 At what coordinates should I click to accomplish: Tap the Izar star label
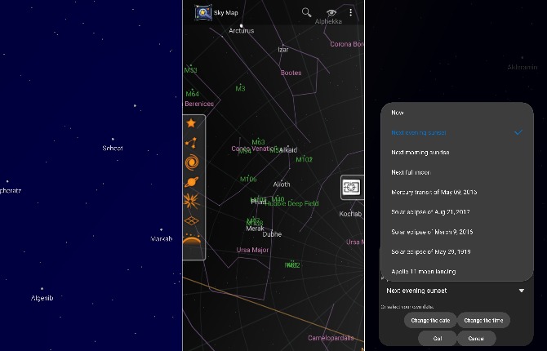coord(283,50)
